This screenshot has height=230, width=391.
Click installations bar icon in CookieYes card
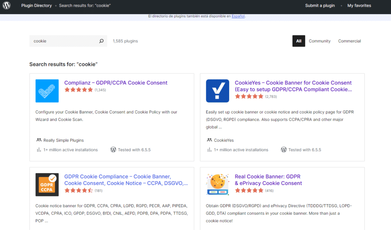point(210,150)
